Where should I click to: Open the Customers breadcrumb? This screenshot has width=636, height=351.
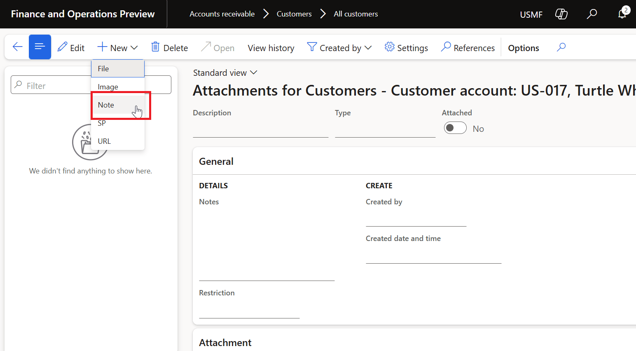pos(294,14)
